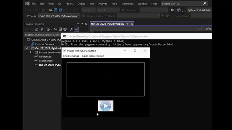
Task: Click the Pending Changes Filter icon
Action: [48, 29]
